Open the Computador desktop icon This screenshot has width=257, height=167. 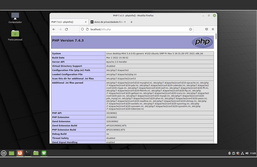tap(15, 16)
